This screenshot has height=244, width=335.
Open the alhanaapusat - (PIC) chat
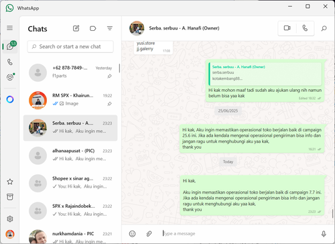coord(70,156)
